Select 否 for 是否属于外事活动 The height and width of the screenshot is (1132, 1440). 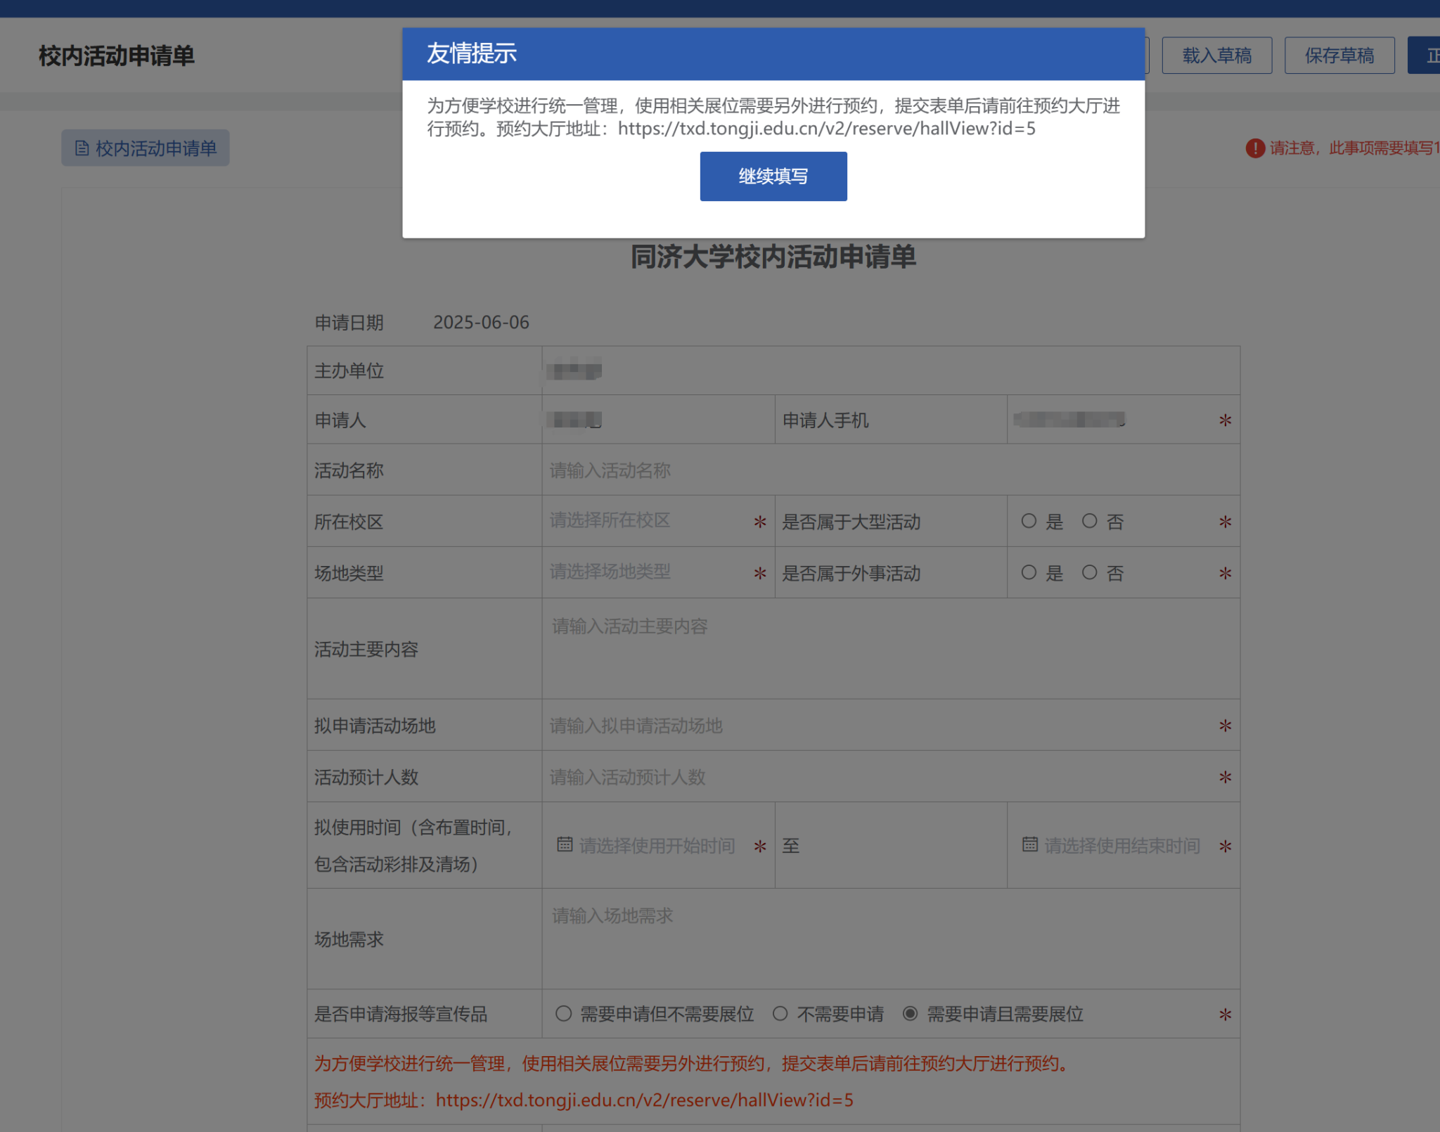pos(1089,572)
